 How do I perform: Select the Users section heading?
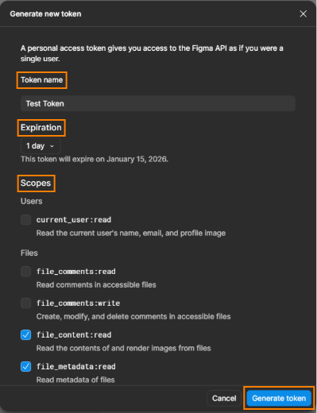[31, 201]
